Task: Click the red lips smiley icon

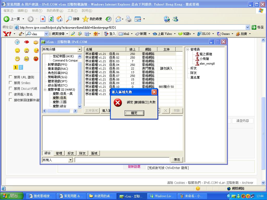Action: pos(27,42)
